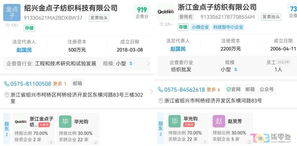Tap 2023年 year badge beside 员工
Screen dimensions: 297x146
tap(284, 62)
